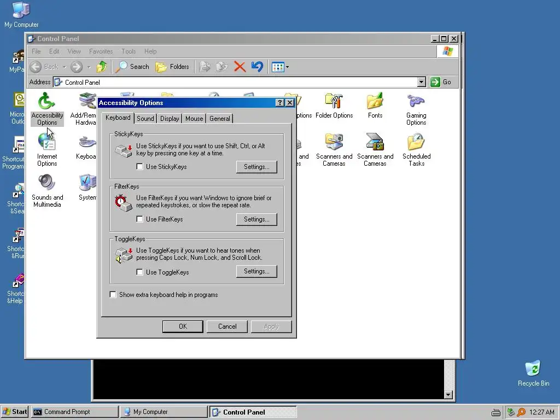
Task: Click Command Prompt scrollbar down arrow
Action: (448, 395)
